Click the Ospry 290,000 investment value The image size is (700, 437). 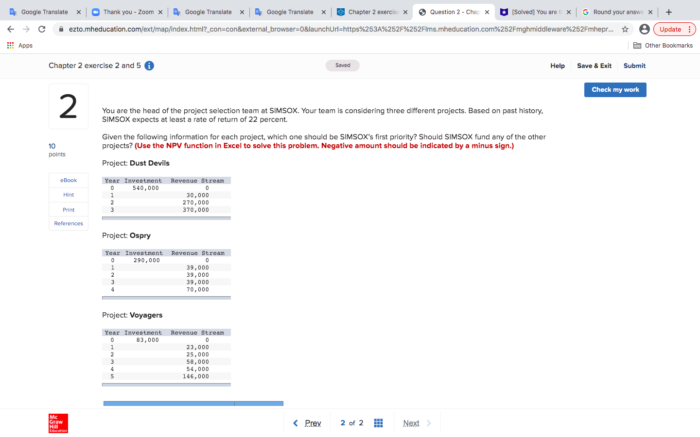147,260
